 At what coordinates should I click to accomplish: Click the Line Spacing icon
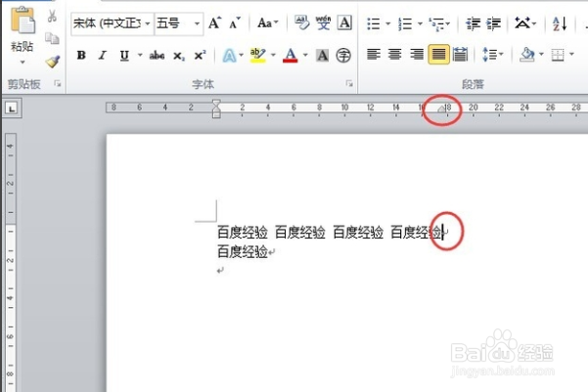[489, 55]
